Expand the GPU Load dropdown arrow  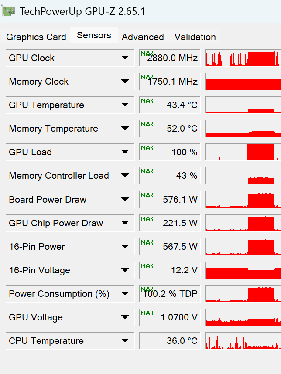(125, 152)
